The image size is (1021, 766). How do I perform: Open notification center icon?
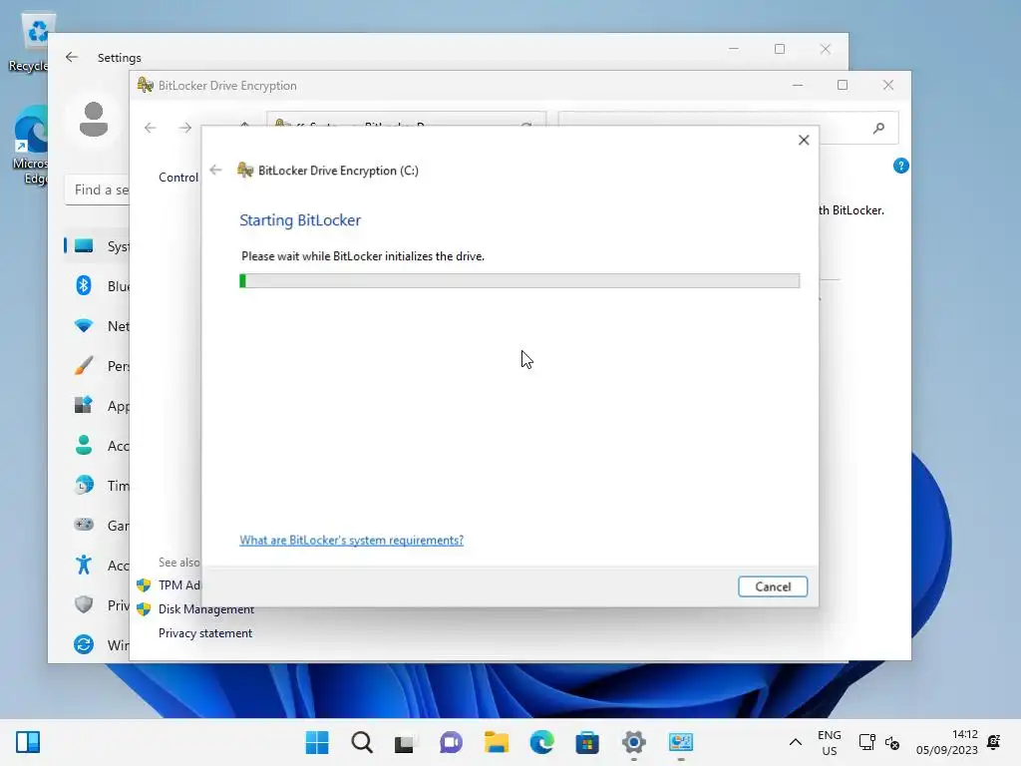[994, 742]
